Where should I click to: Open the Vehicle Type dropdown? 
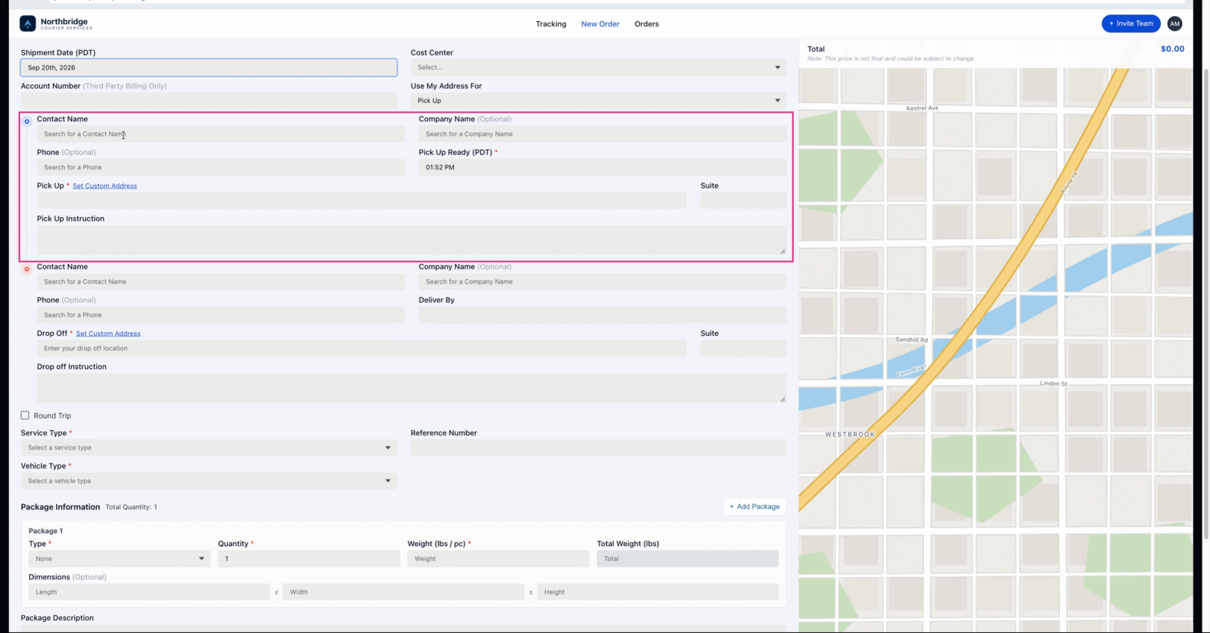coord(209,481)
